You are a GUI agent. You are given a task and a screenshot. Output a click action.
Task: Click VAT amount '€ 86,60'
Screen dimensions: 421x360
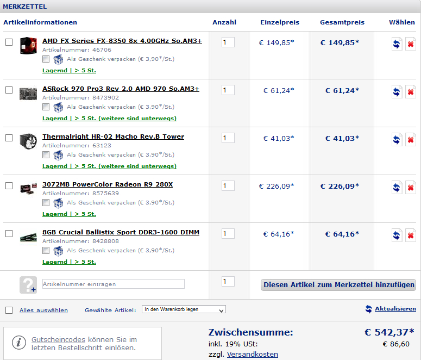(396, 344)
